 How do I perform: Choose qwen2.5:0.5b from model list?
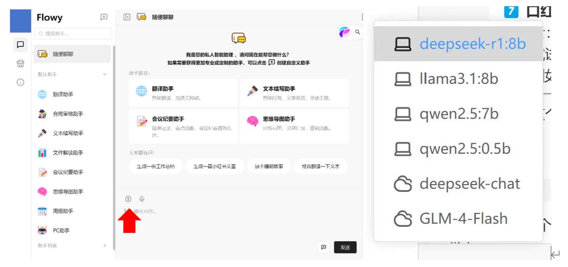458,149
